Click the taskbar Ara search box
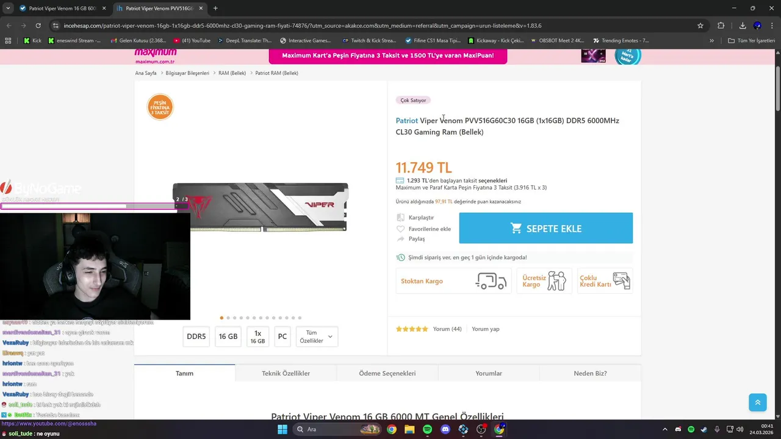781x439 pixels. (339, 429)
